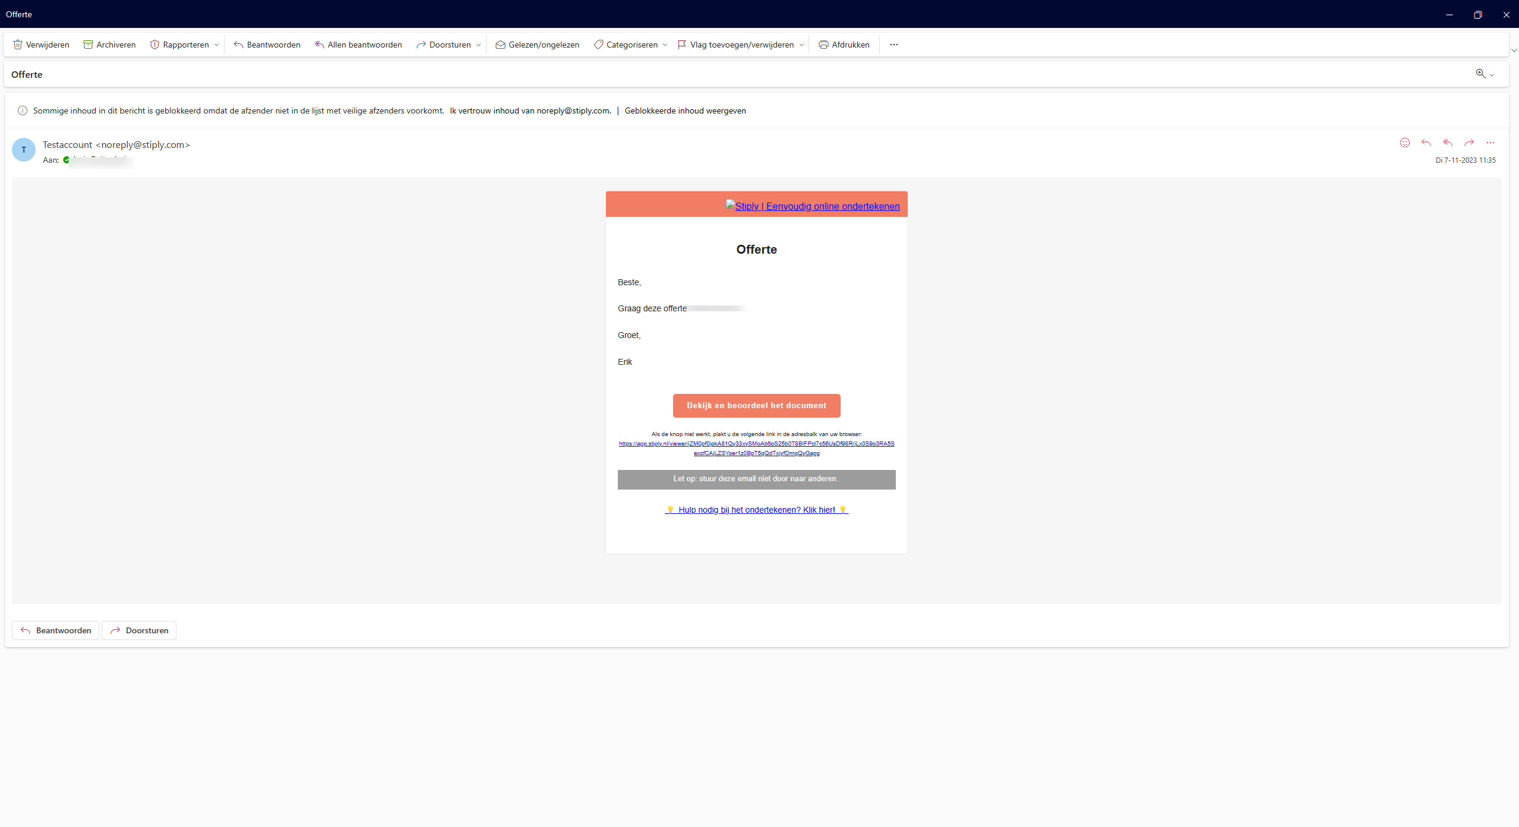Screen dimensions: 1519x827
Task: Open toolbar overflow three-dots menu
Action: (x=893, y=45)
